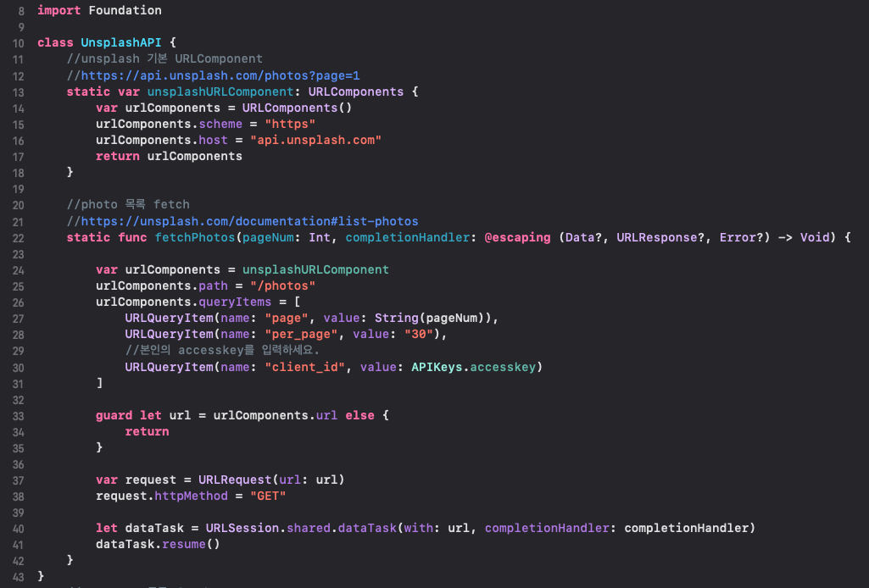Click the else keyword
This screenshot has height=588, width=869.
click(359, 415)
